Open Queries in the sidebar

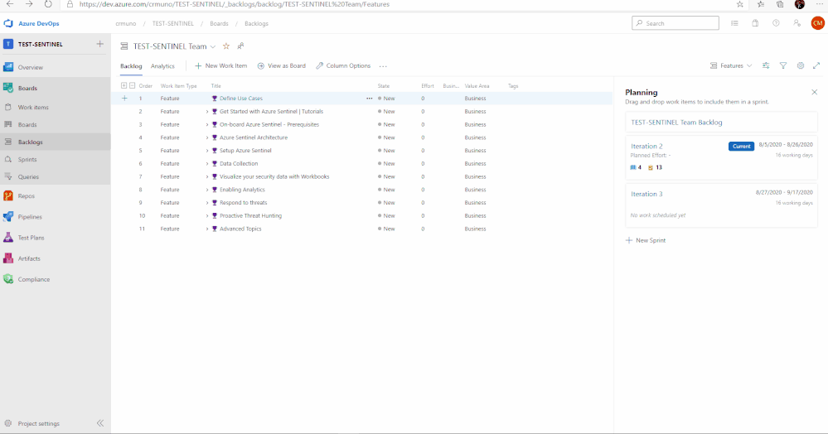(x=28, y=177)
